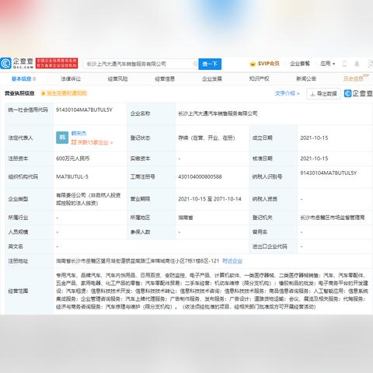This screenshot has height=373, width=373.
Task: Select 成立日期 value 2021-10-15
Action: click(314, 138)
